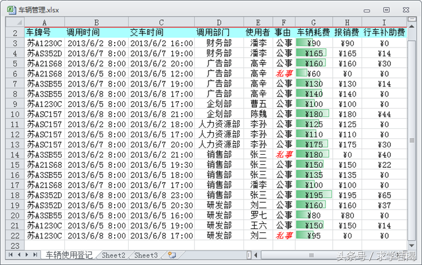422x265 pixels.
Task: Select row 23 header
Action: 15,246
